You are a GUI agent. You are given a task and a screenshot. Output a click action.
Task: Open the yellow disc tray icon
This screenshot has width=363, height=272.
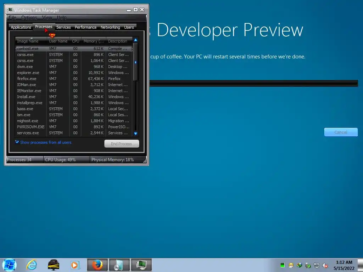point(291,265)
